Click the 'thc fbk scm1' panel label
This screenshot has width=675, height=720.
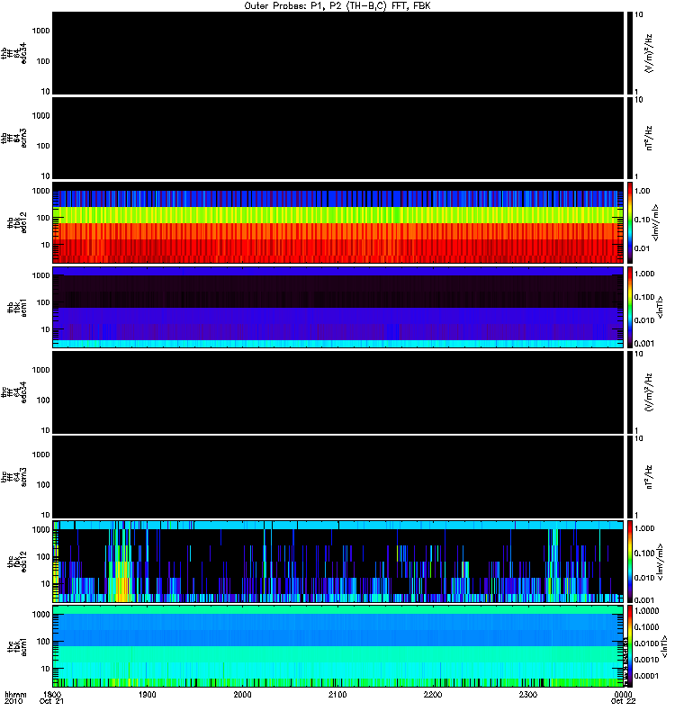(x=17, y=646)
